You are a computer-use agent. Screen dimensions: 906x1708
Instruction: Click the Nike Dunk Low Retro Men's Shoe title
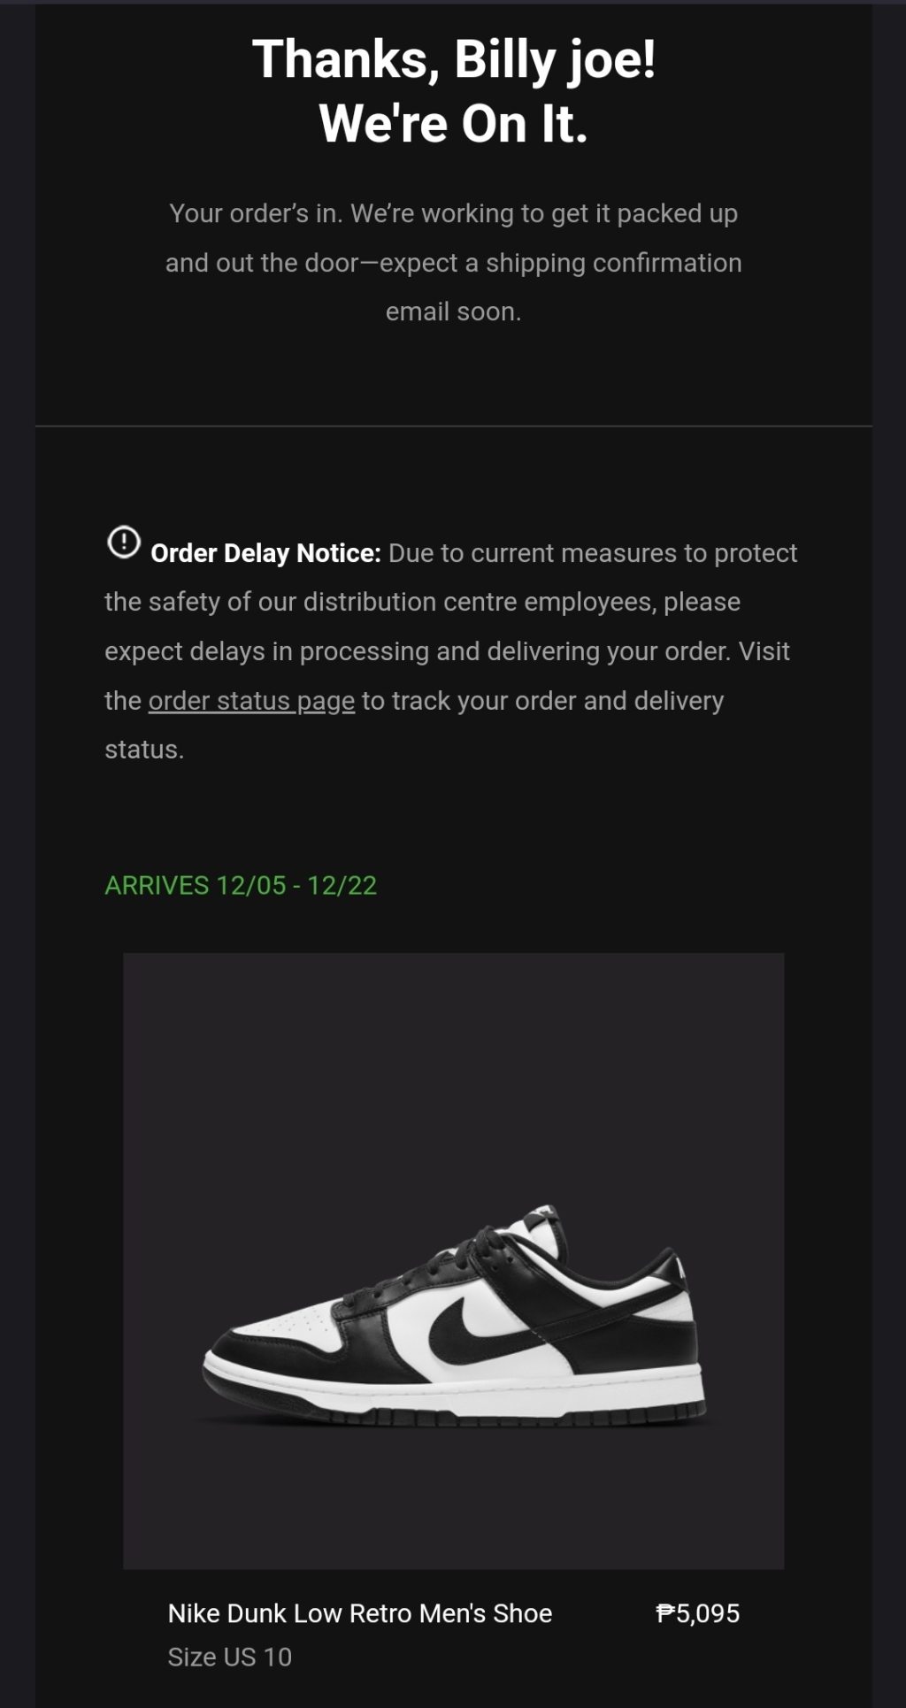[x=359, y=1613]
